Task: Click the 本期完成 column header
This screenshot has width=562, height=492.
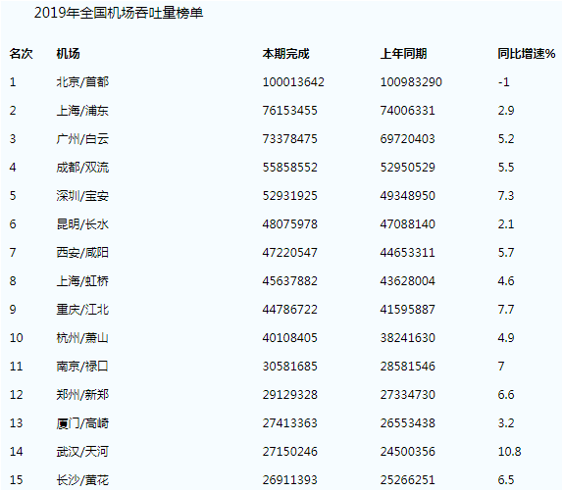Action: tap(285, 54)
